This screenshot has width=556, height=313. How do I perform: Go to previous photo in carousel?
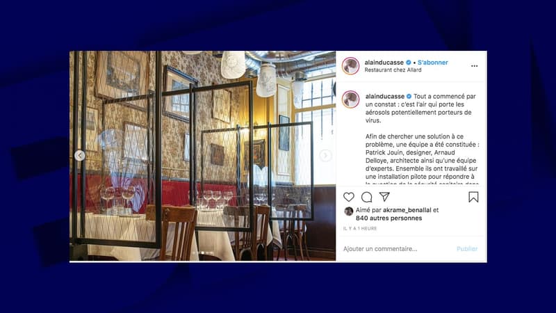coord(80,155)
